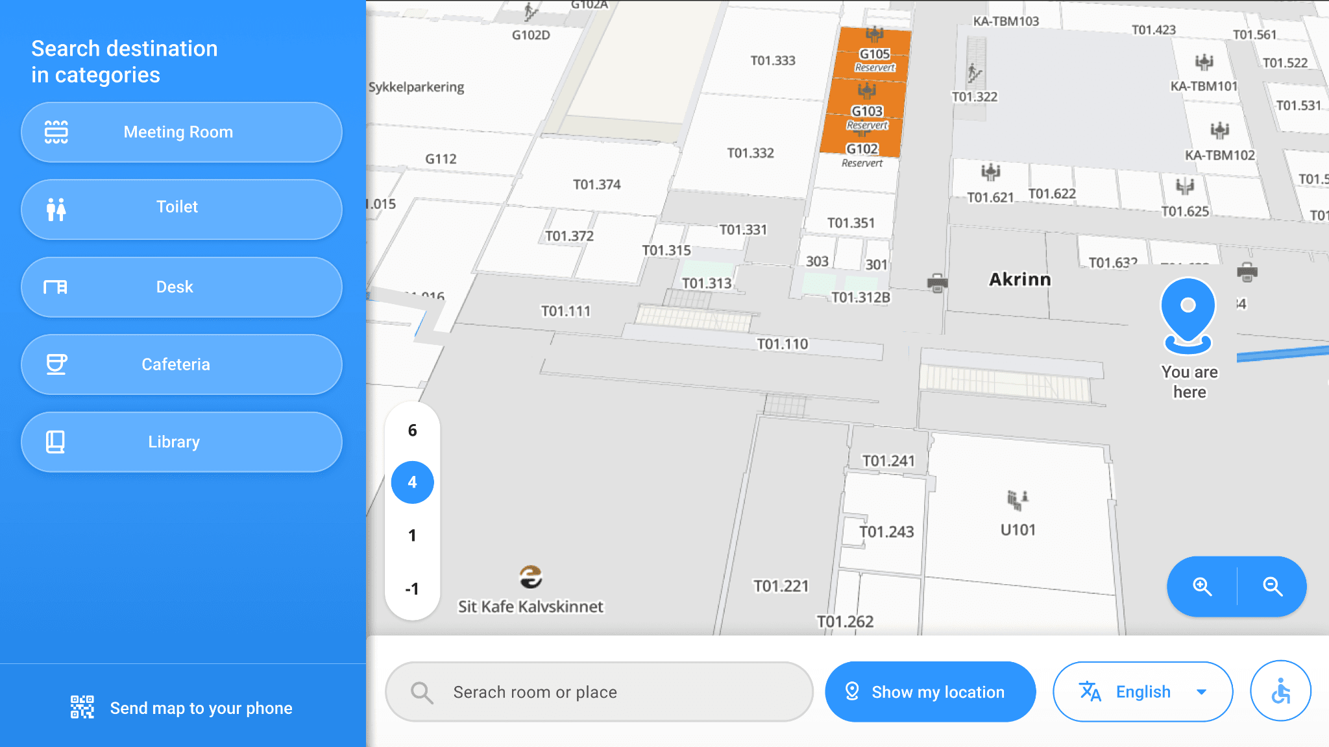The height and width of the screenshot is (747, 1329).
Task: Zoom in using the plus magnifier icon
Action: [x=1202, y=586]
